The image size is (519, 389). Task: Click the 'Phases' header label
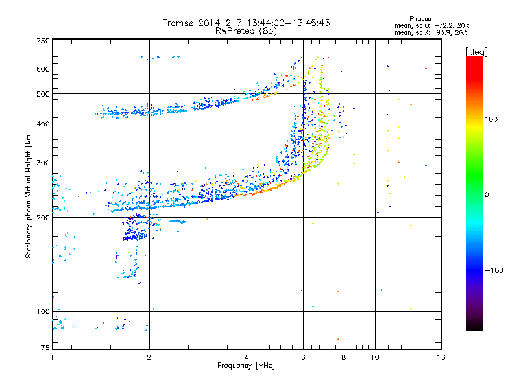click(x=420, y=19)
